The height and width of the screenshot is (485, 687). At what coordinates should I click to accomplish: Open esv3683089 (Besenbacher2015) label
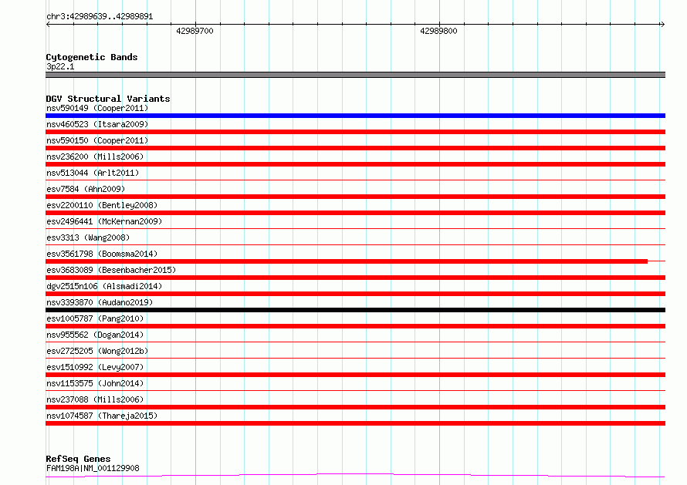(111, 270)
